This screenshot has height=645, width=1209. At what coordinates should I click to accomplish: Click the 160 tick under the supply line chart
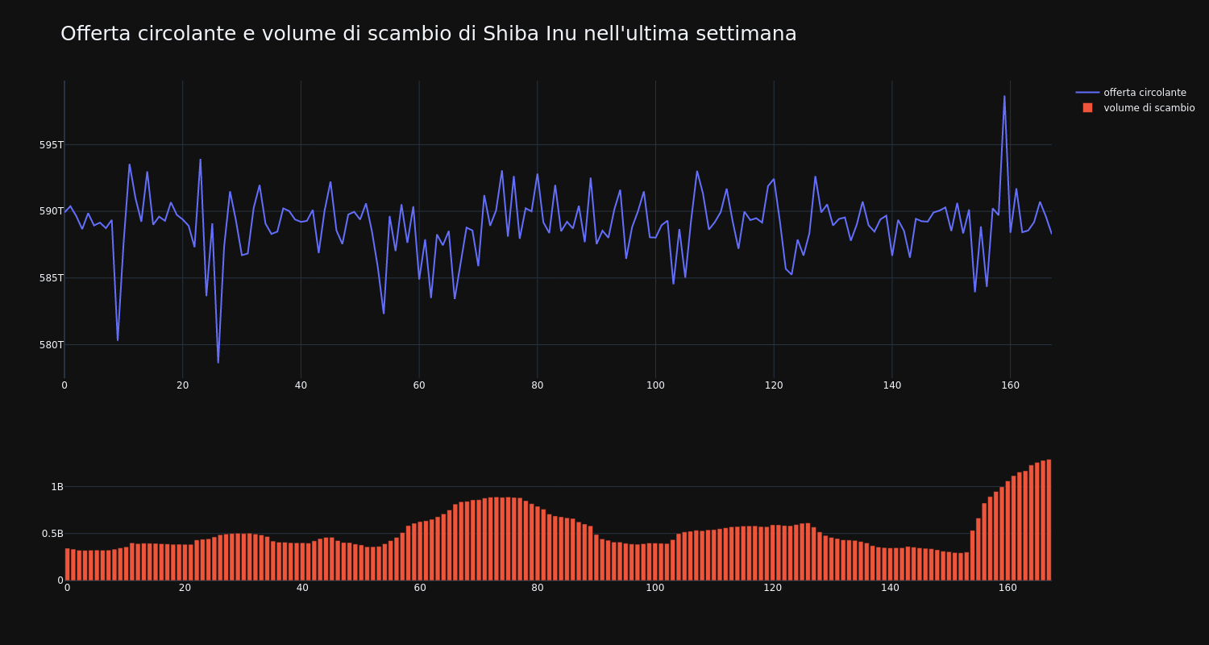coord(1010,385)
